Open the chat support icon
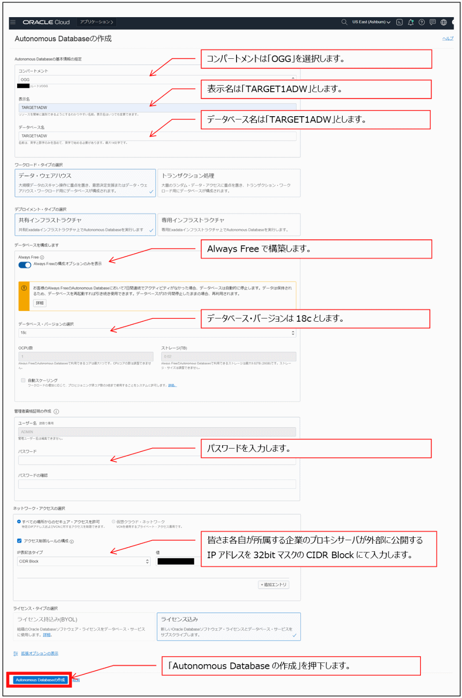462x698 pixels. pyautogui.click(x=433, y=22)
